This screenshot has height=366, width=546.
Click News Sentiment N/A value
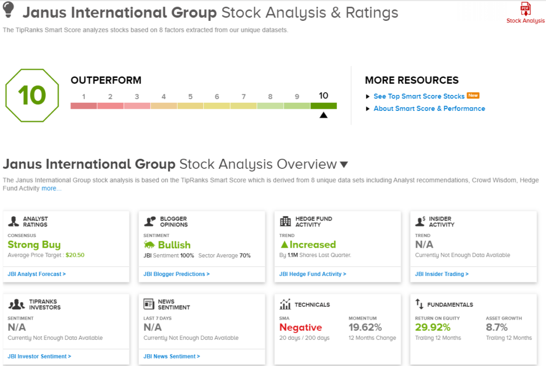pyautogui.click(x=152, y=328)
